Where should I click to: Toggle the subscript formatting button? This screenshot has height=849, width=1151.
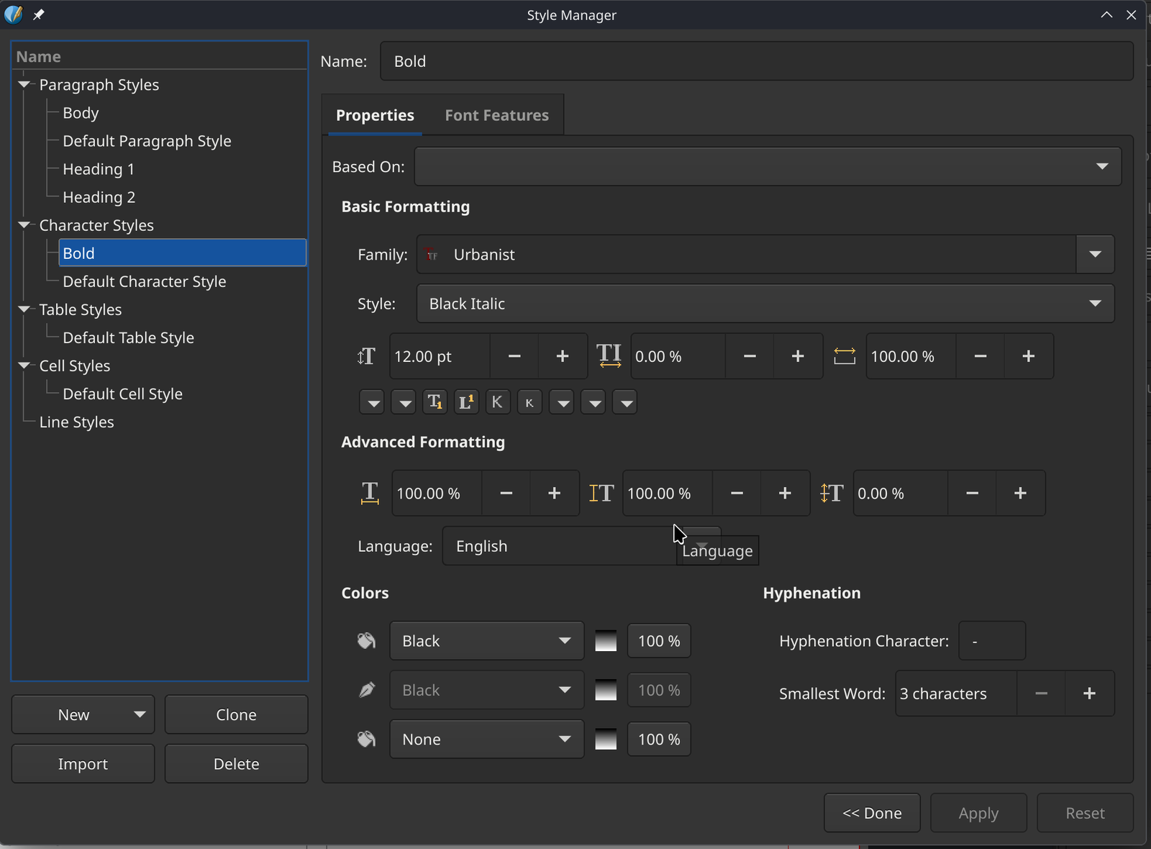[435, 402]
